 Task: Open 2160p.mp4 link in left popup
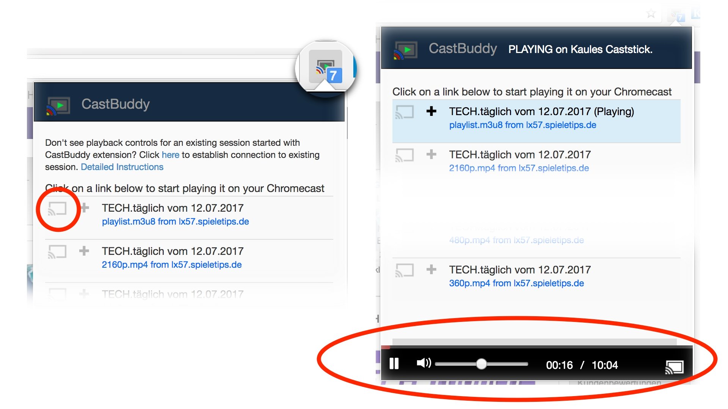click(171, 265)
